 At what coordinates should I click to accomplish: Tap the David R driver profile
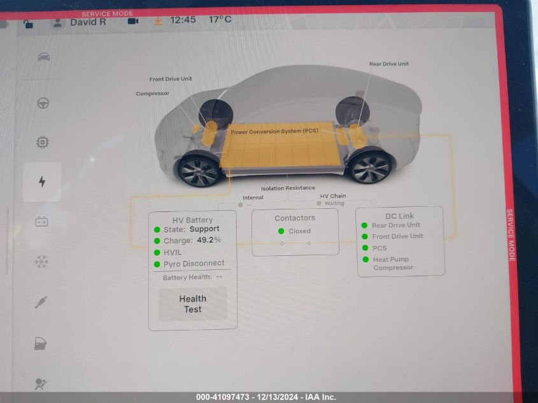tap(80, 22)
